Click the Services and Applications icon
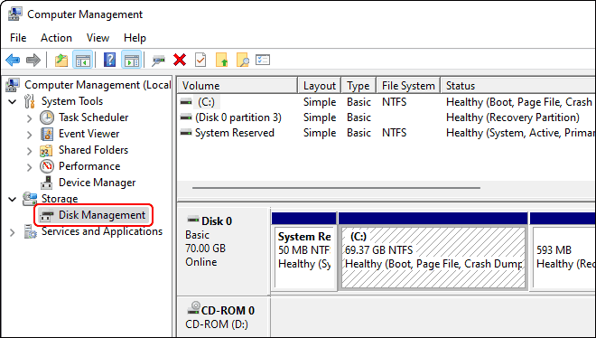Viewport: 596px width, 338px height. pos(30,231)
